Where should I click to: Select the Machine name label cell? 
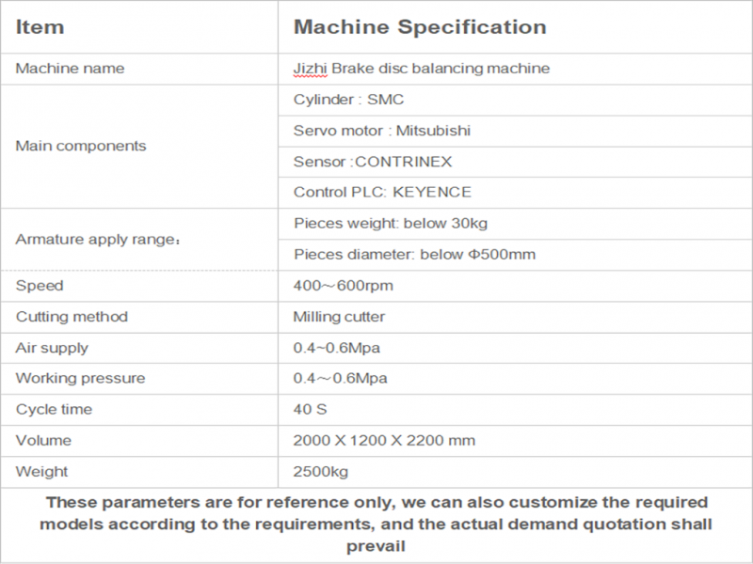(70, 69)
